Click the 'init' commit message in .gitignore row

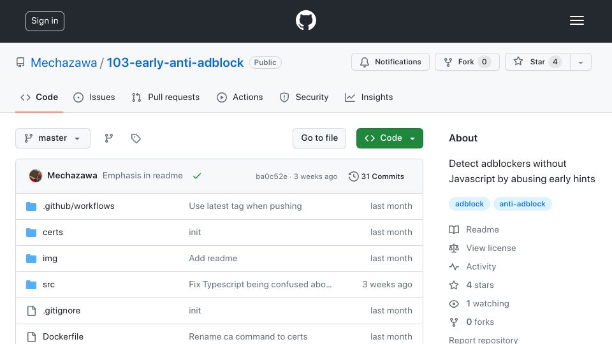195,310
